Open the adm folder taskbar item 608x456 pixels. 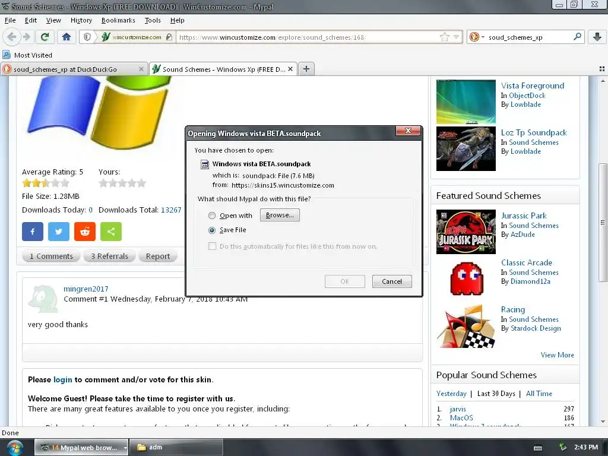[176, 447]
